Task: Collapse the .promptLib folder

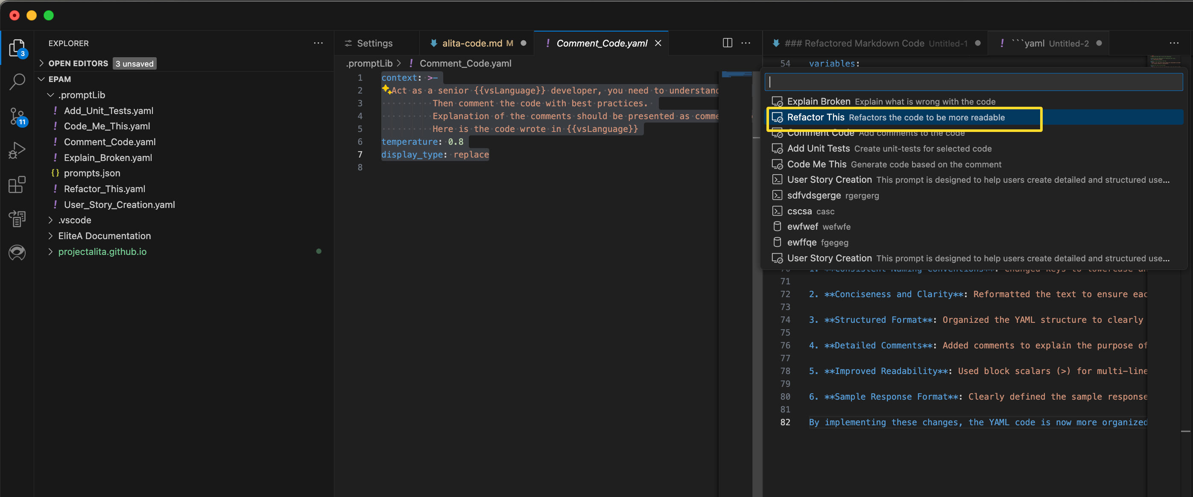Action: 50,94
